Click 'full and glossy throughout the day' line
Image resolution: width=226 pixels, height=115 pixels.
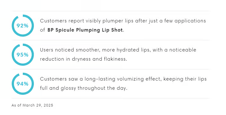pos(84,88)
